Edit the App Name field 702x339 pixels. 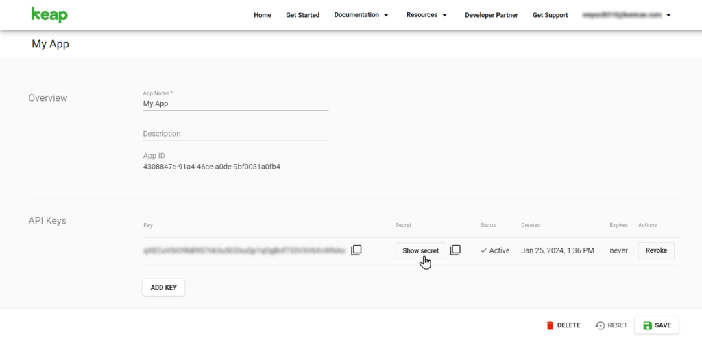tap(236, 104)
